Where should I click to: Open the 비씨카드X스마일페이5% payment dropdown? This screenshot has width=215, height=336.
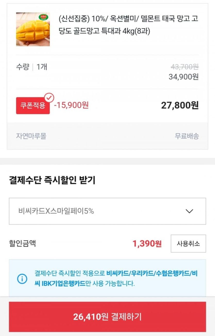pyautogui.click(x=107, y=211)
